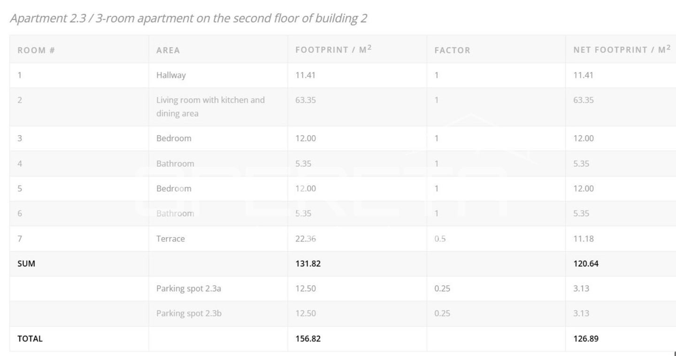676x356 pixels.
Task: Click the TOTAL row label
Action: 30,339
